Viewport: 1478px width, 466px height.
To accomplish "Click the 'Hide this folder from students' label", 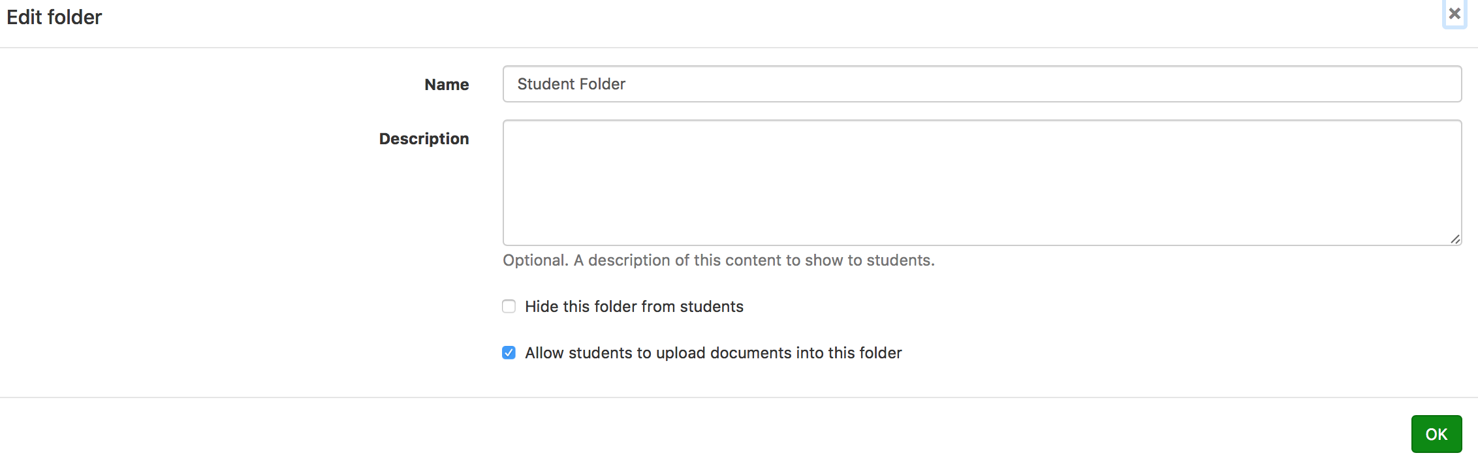I will (x=634, y=307).
